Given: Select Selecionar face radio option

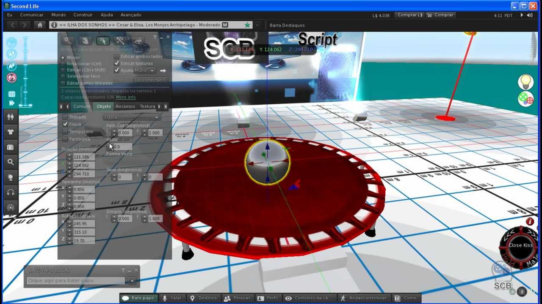Looking at the screenshot, I should coord(63,76).
